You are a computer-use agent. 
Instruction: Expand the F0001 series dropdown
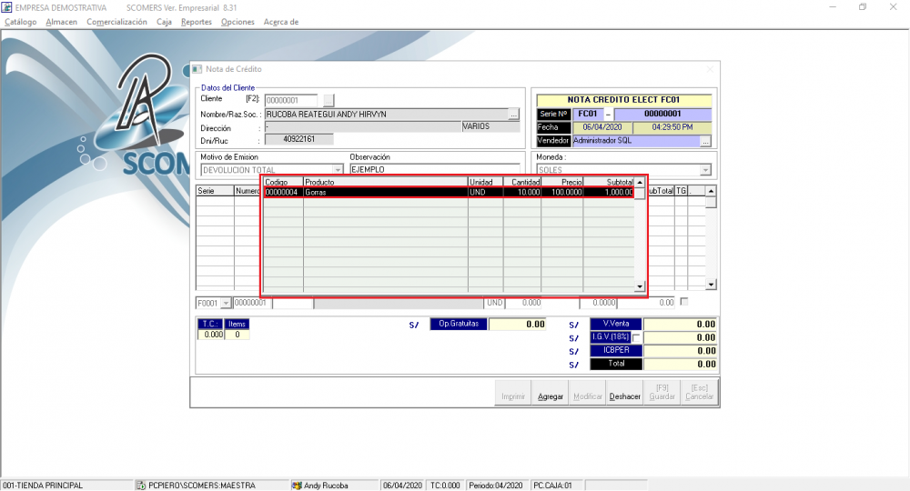coord(226,303)
